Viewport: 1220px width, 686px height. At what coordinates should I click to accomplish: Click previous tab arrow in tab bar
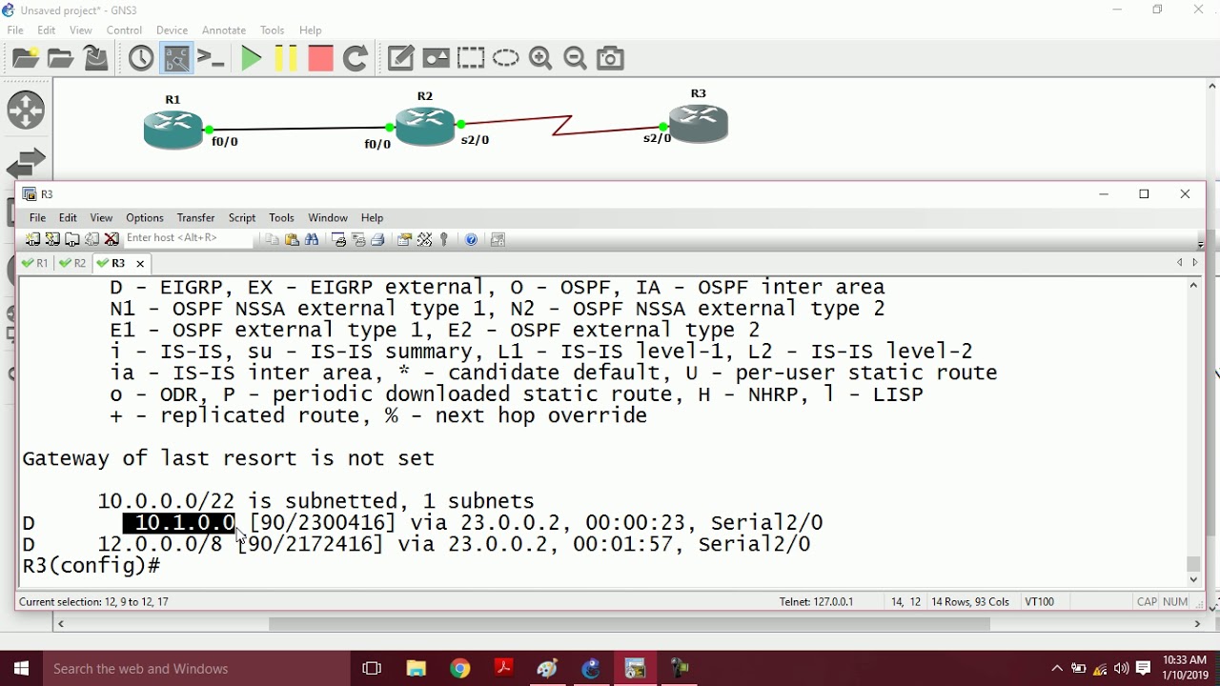click(1180, 263)
